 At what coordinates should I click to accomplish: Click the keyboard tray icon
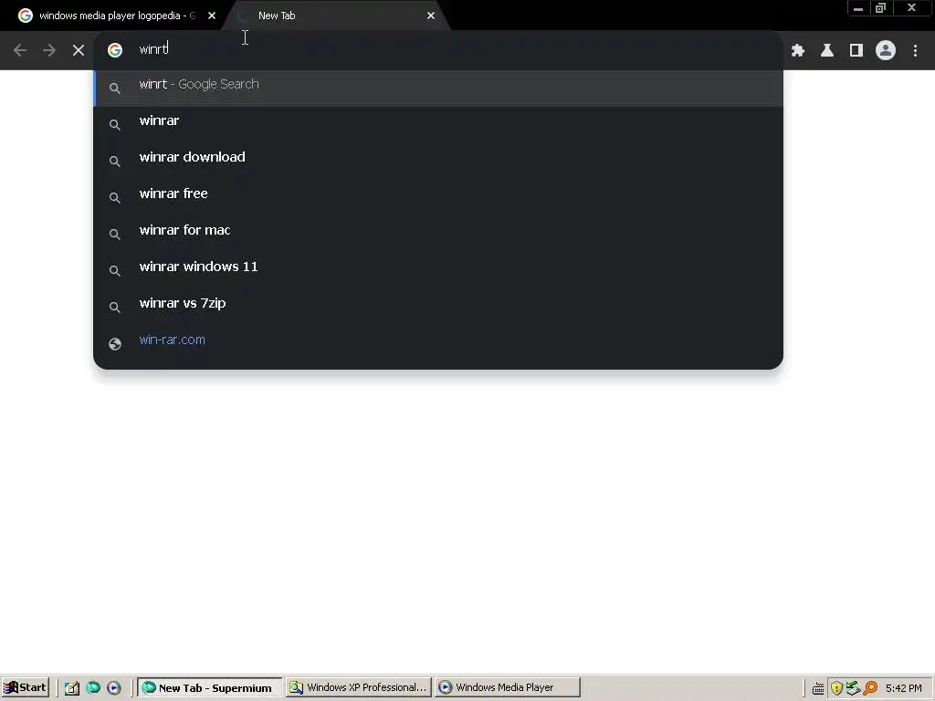pyautogui.click(x=819, y=688)
